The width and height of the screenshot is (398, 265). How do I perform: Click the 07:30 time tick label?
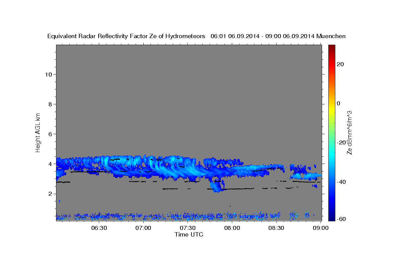point(188,228)
